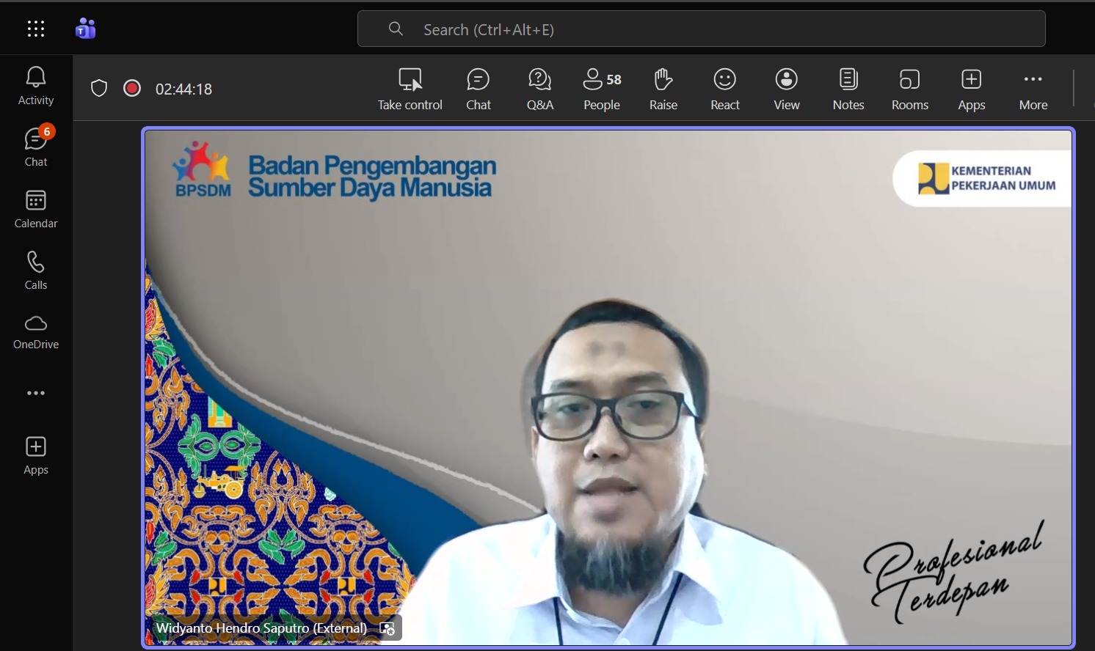1095x651 pixels.
Task: Go to Calls section
Action: point(36,271)
